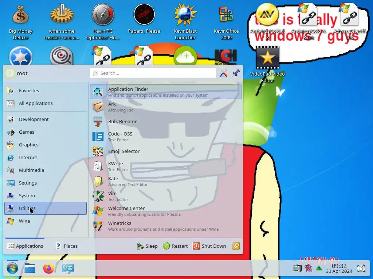Launch Firefox from taskbar
This screenshot has height=279, width=373.
point(48,268)
